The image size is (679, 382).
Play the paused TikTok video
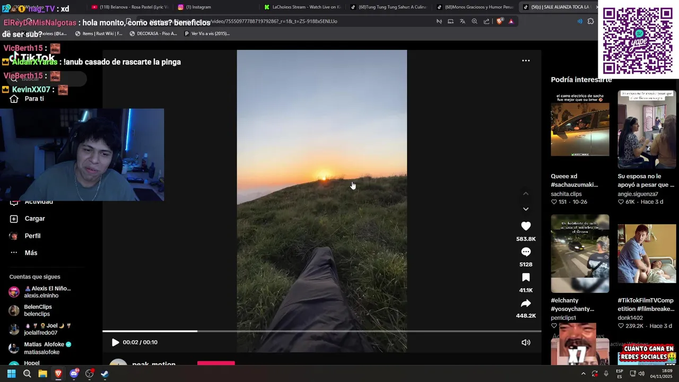115,342
